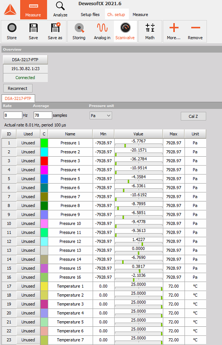Image resolution: width=222 pixels, height=345 pixels.
Task: Toggle Unused for Pressure 12 channel
Action: (x=28, y=241)
